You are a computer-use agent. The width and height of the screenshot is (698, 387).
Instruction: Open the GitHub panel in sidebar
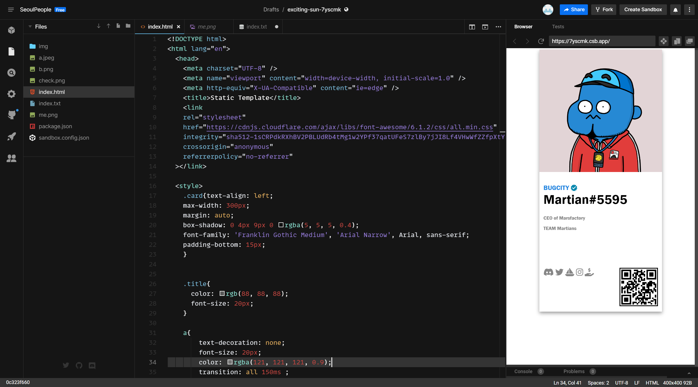(x=11, y=115)
